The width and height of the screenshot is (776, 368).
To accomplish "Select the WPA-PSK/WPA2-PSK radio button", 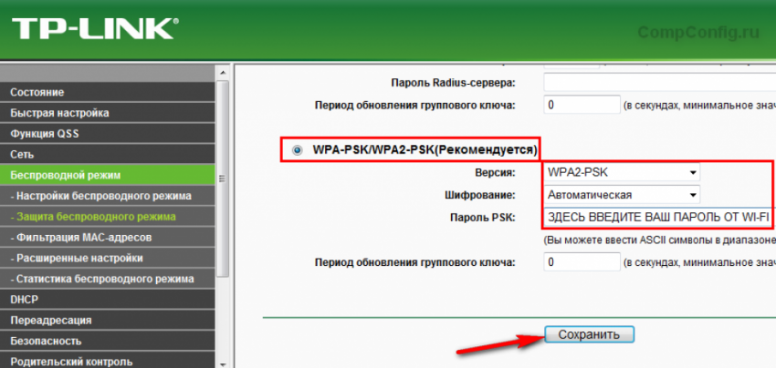I will click(x=297, y=149).
